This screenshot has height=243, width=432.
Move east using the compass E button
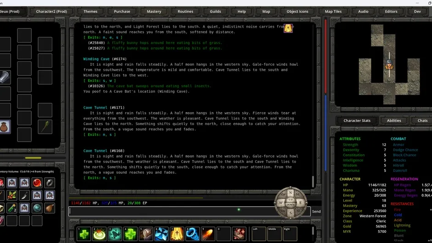pos(300,203)
